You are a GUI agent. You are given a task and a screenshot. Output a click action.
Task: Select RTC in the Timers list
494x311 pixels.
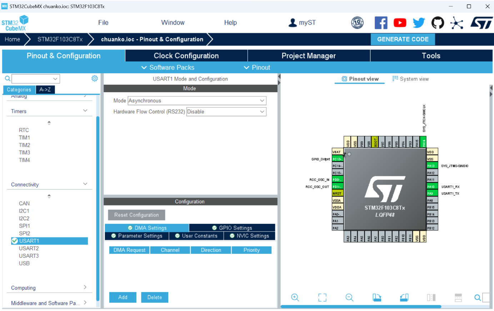click(24, 130)
